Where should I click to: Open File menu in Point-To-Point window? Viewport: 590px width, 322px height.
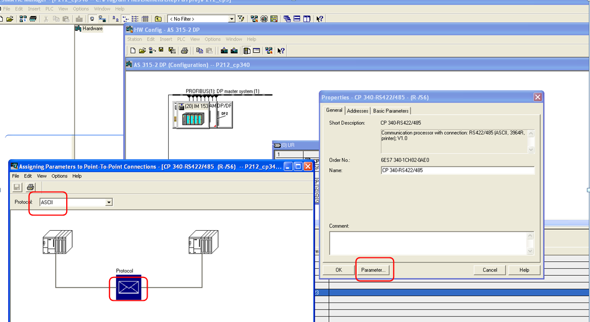[x=15, y=176]
